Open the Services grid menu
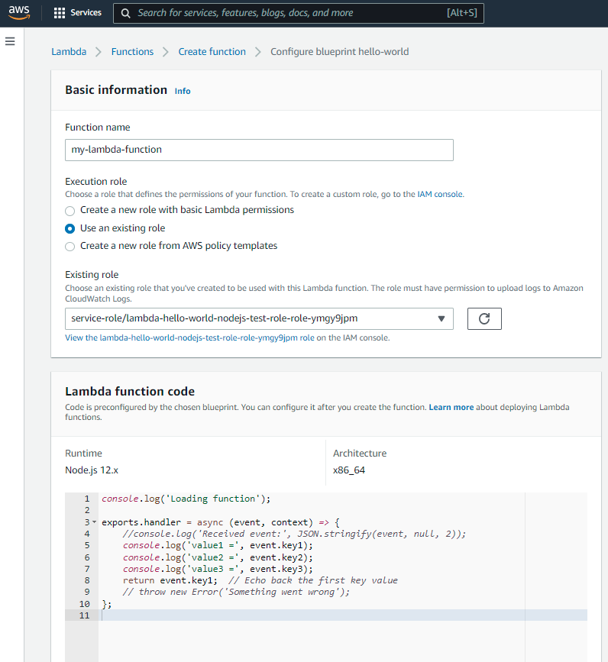The image size is (608, 662). tap(77, 13)
